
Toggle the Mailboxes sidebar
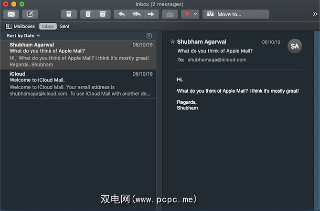pos(20,26)
